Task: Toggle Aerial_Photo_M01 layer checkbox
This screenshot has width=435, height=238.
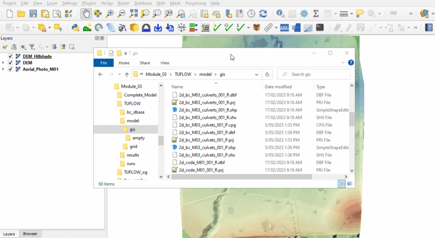Action: coord(10,70)
